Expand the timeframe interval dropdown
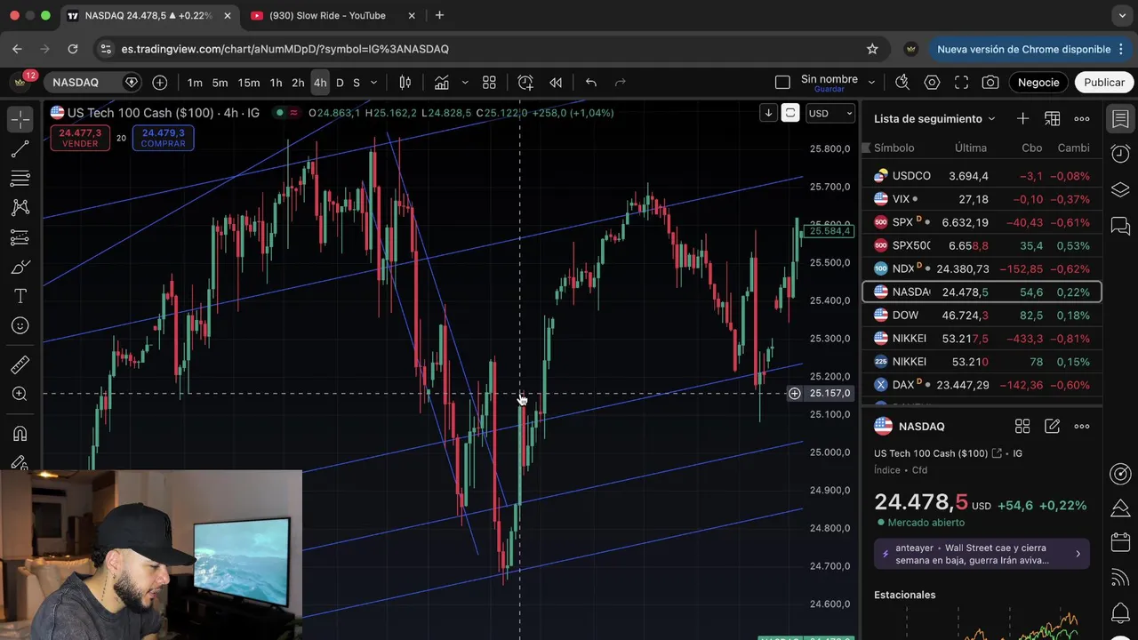The height and width of the screenshot is (640, 1138). click(x=373, y=83)
